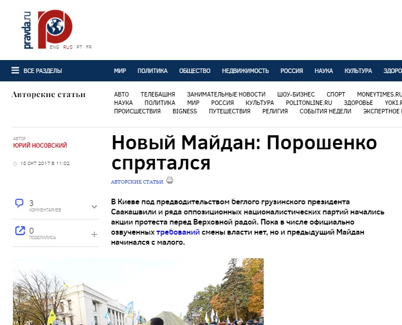This screenshot has width=402, height=325.
Task: Open the СПОРТ subsection
Action: 336,94
